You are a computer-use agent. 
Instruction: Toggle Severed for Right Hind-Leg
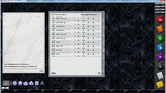98,19
